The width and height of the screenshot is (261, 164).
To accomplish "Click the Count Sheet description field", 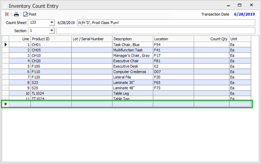I will click(166, 23).
